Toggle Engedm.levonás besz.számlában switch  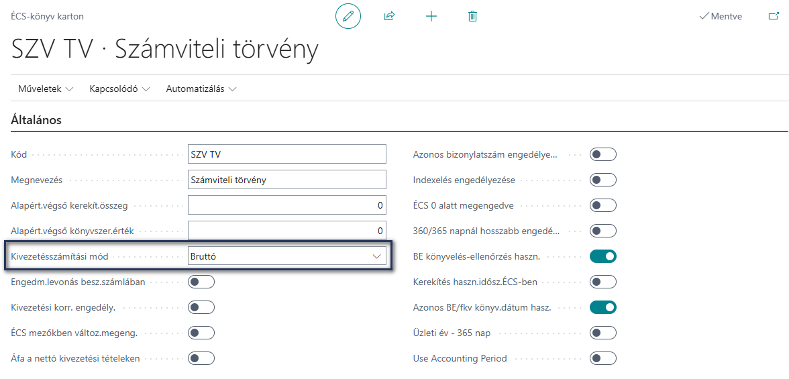click(x=201, y=282)
